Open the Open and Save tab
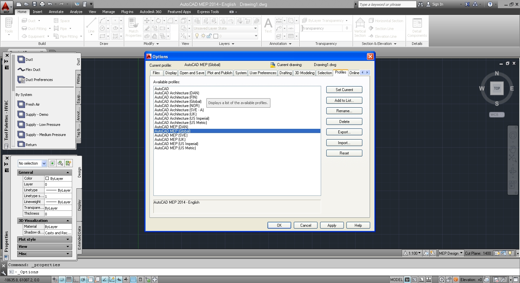This screenshot has width=520, height=283. 192,73
